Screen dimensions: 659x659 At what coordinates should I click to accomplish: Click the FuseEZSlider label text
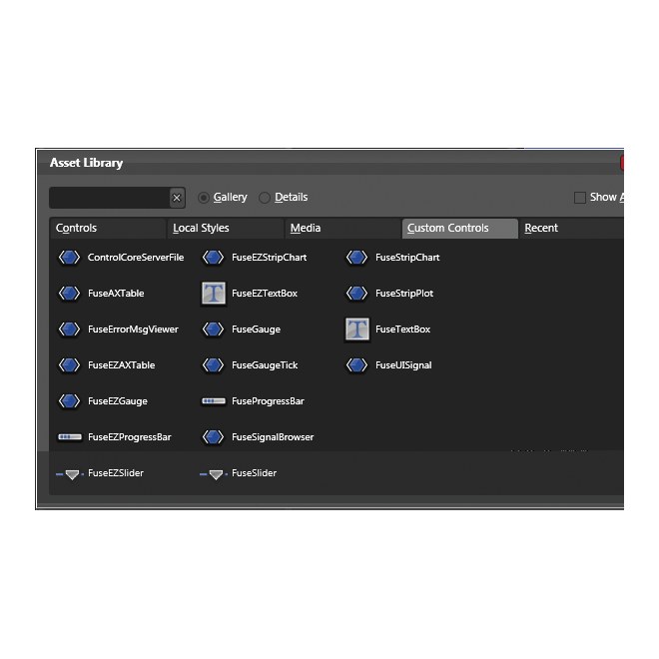116,473
